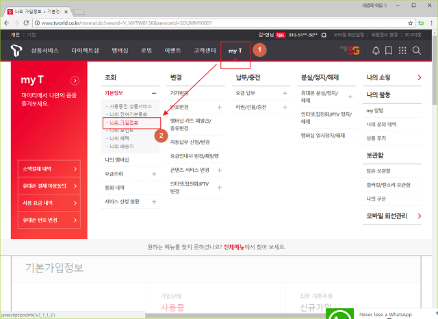Open 컬러링/벨소리 보관함 link

click(x=388, y=185)
